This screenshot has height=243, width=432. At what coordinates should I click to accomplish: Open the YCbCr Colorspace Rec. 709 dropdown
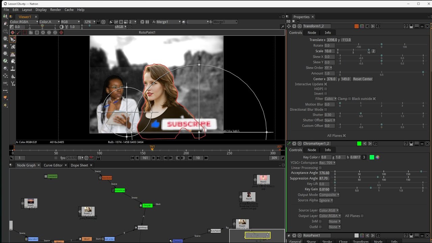tap(327, 162)
